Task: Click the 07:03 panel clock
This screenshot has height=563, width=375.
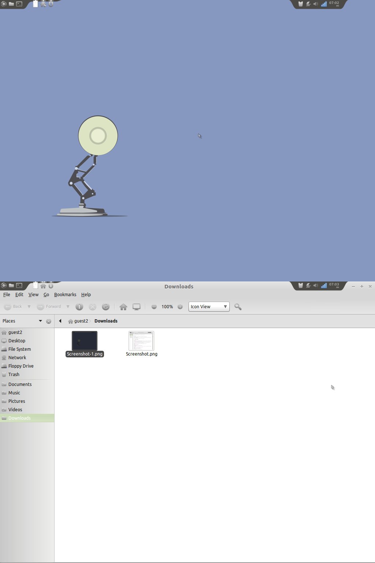Action: point(334,285)
